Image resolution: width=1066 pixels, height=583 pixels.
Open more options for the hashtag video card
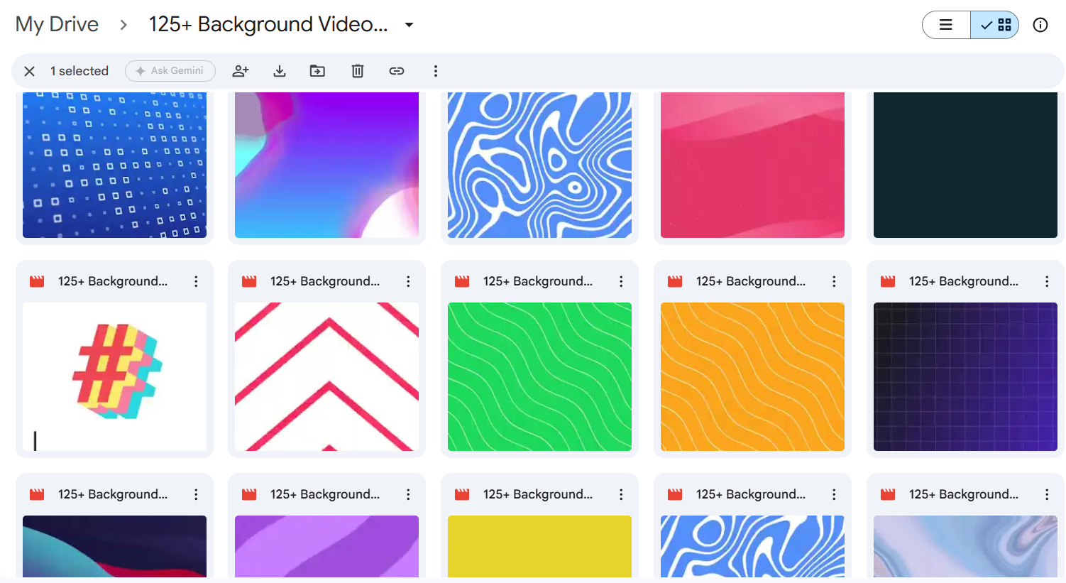point(196,282)
